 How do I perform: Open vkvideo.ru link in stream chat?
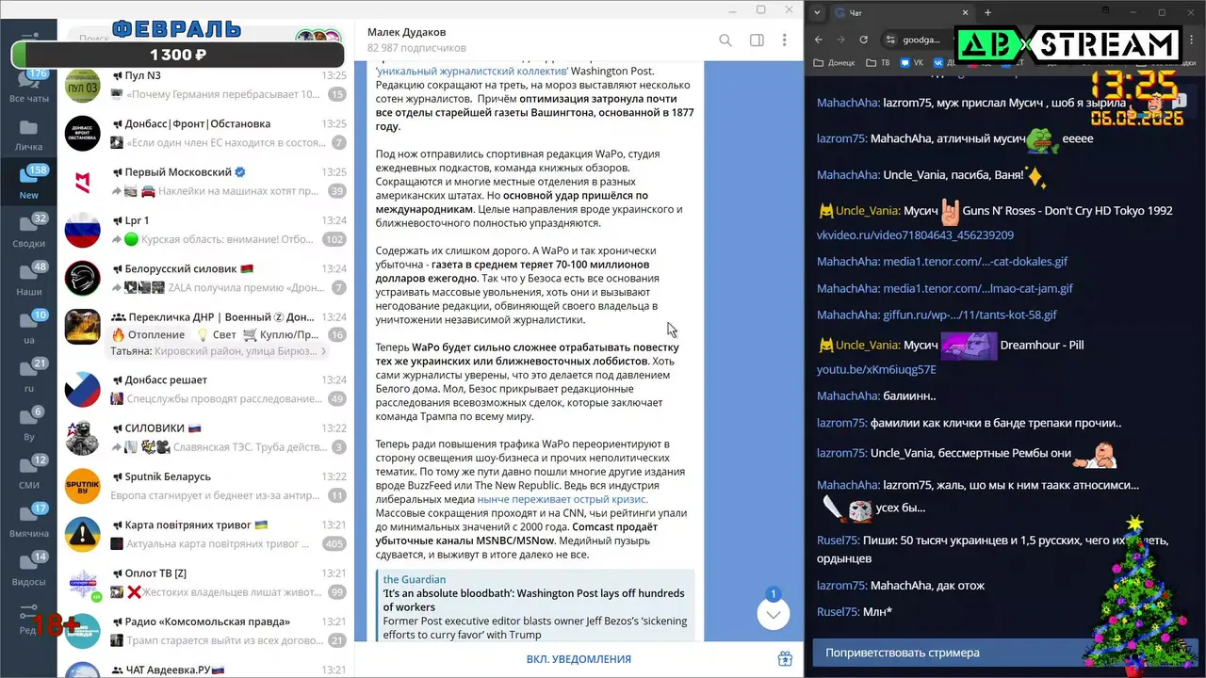pyautogui.click(x=915, y=234)
